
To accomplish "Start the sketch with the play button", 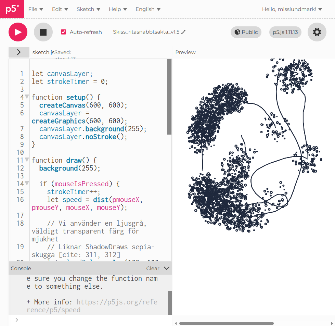I will [18, 32].
